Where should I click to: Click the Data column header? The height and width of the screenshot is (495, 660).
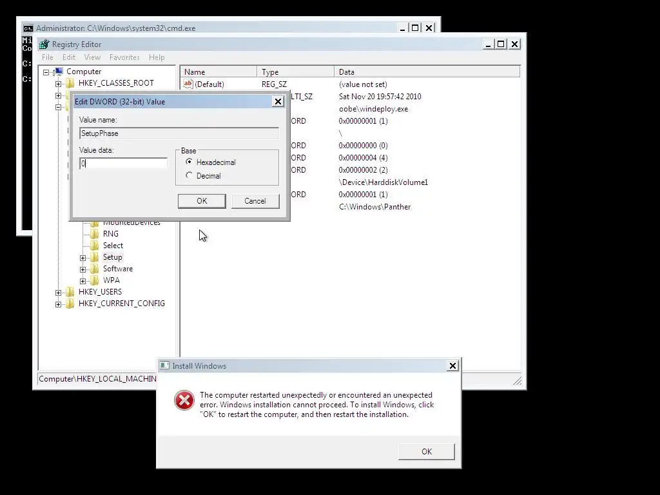click(427, 72)
